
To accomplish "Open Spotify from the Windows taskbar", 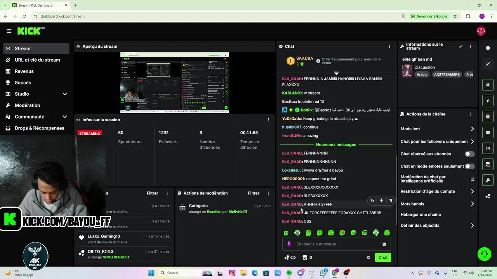I will [289, 273].
